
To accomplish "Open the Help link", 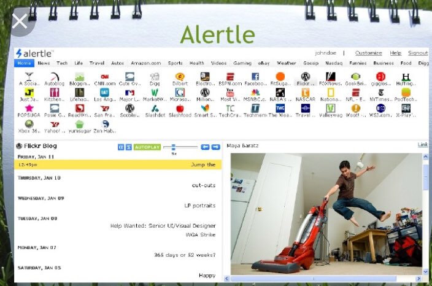I will click(395, 53).
